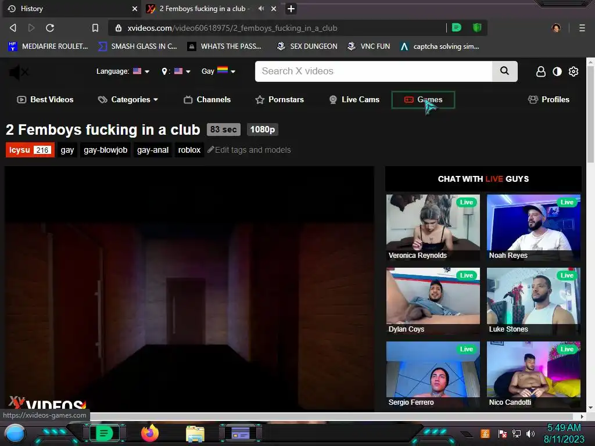The height and width of the screenshot is (446, 595).
Task: Click the horizontal scrollbar right arrow
Action: pos(582,416)
